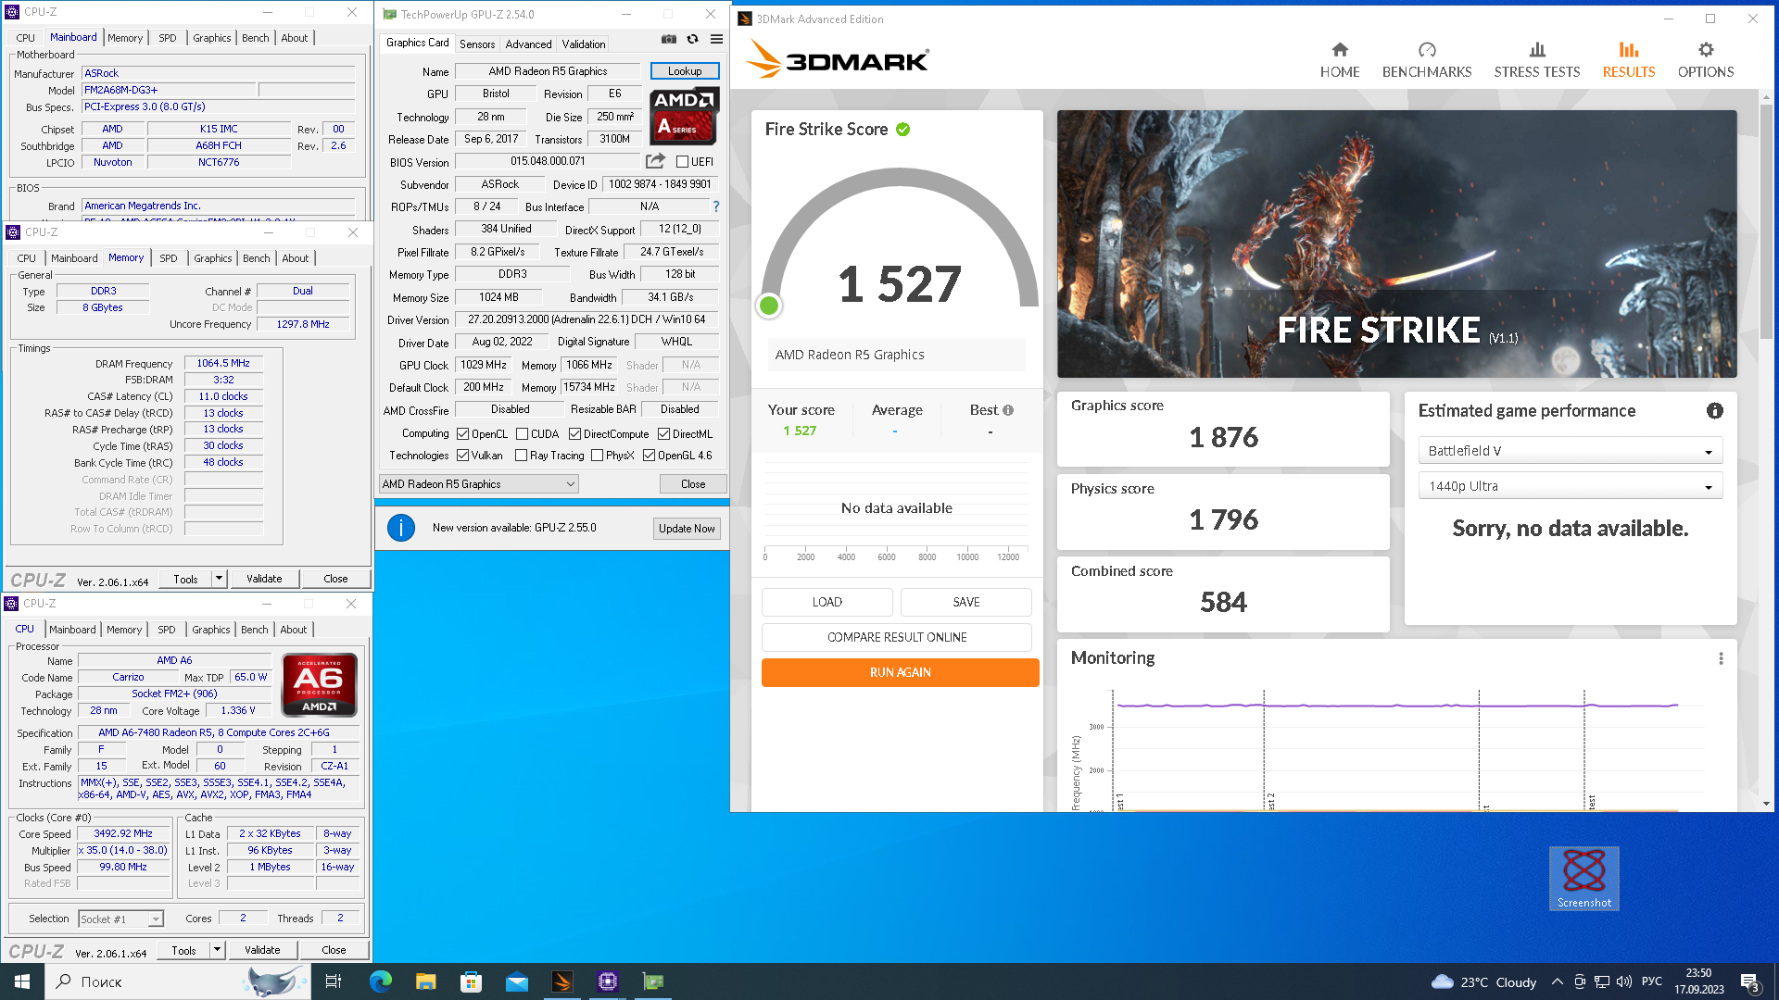The width and height of the screenshot is (1779, 1000).
Task: Click the Windows Start button
Action: pyautogui.click(x=22, y=981)
